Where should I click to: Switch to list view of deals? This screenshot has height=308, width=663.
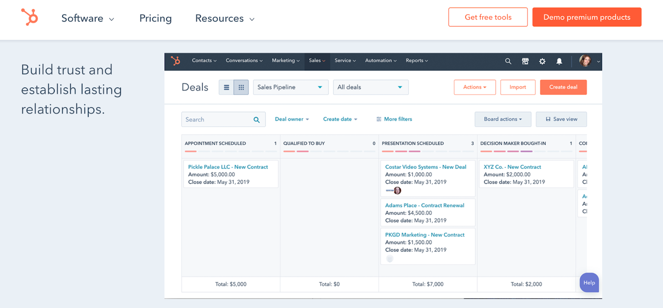coord(226,87)
